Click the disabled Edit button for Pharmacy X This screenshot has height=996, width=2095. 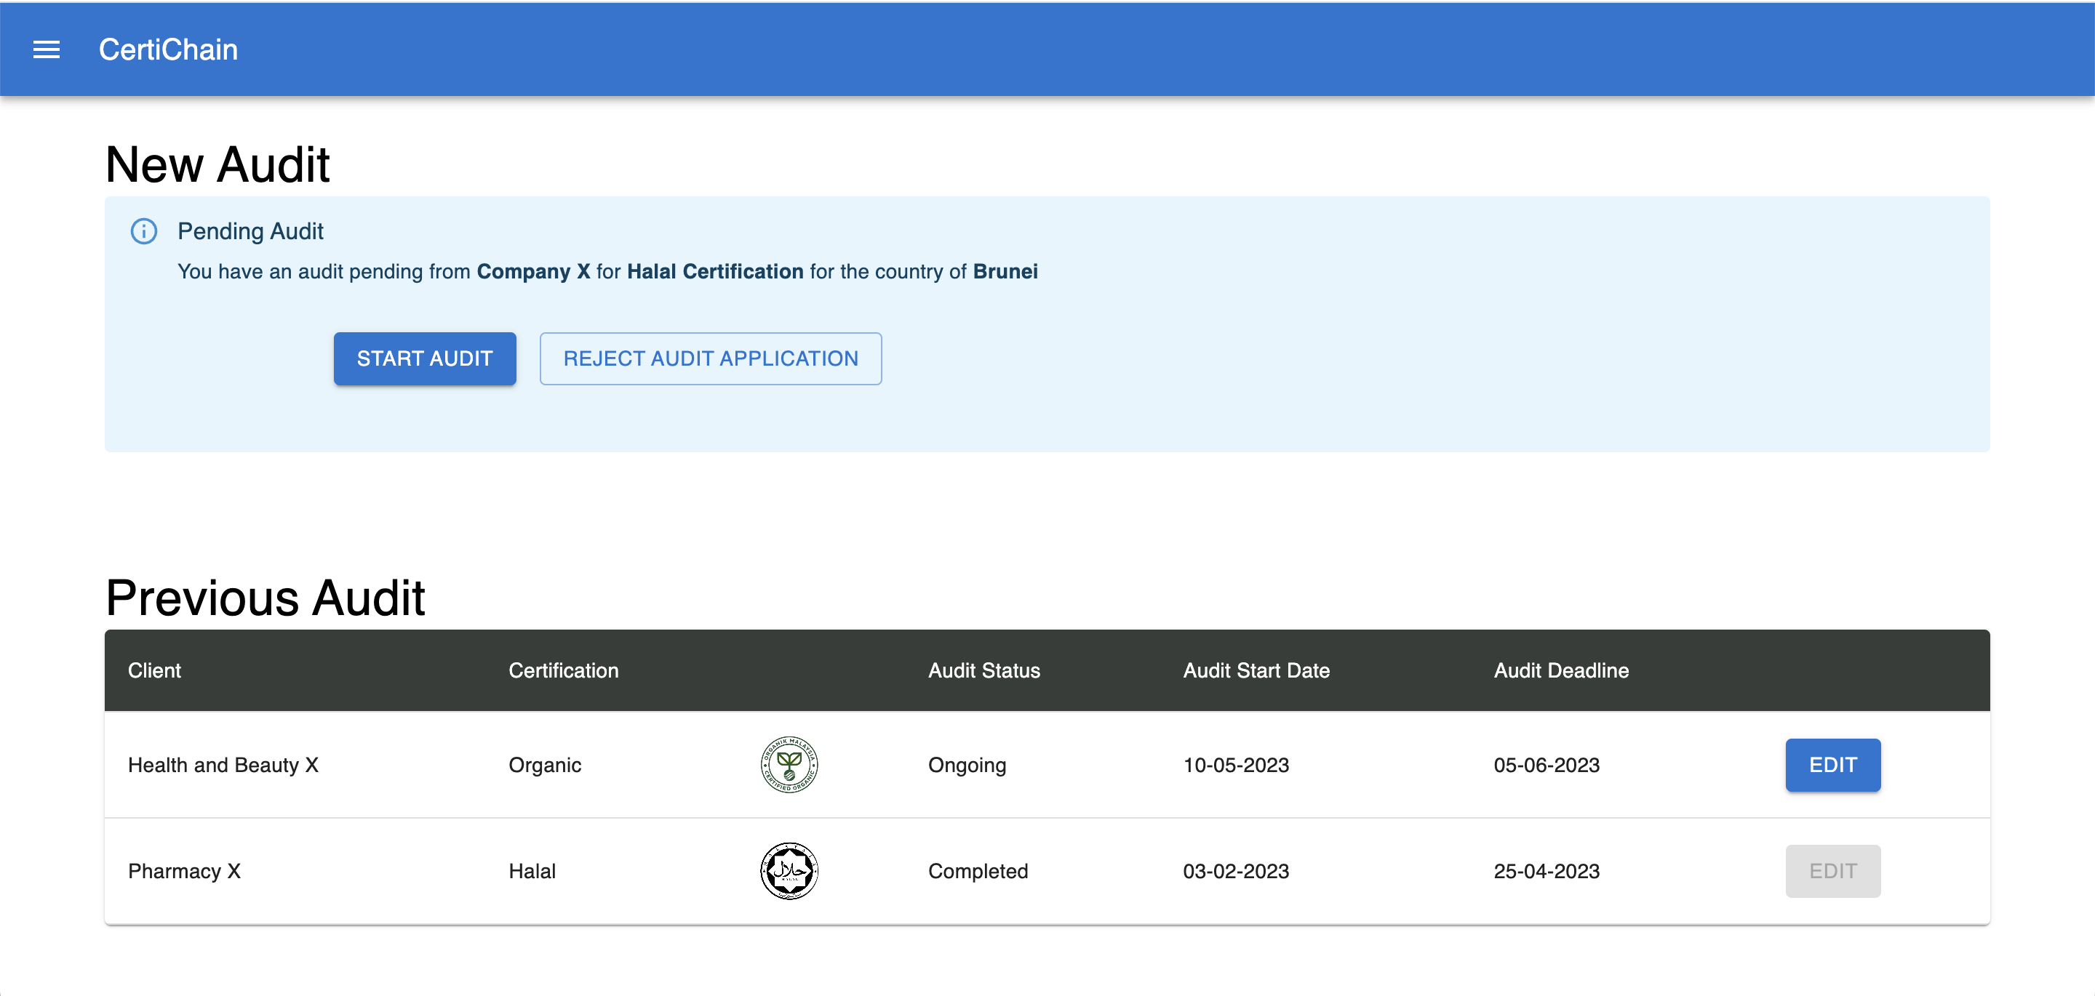[1832, 871]
